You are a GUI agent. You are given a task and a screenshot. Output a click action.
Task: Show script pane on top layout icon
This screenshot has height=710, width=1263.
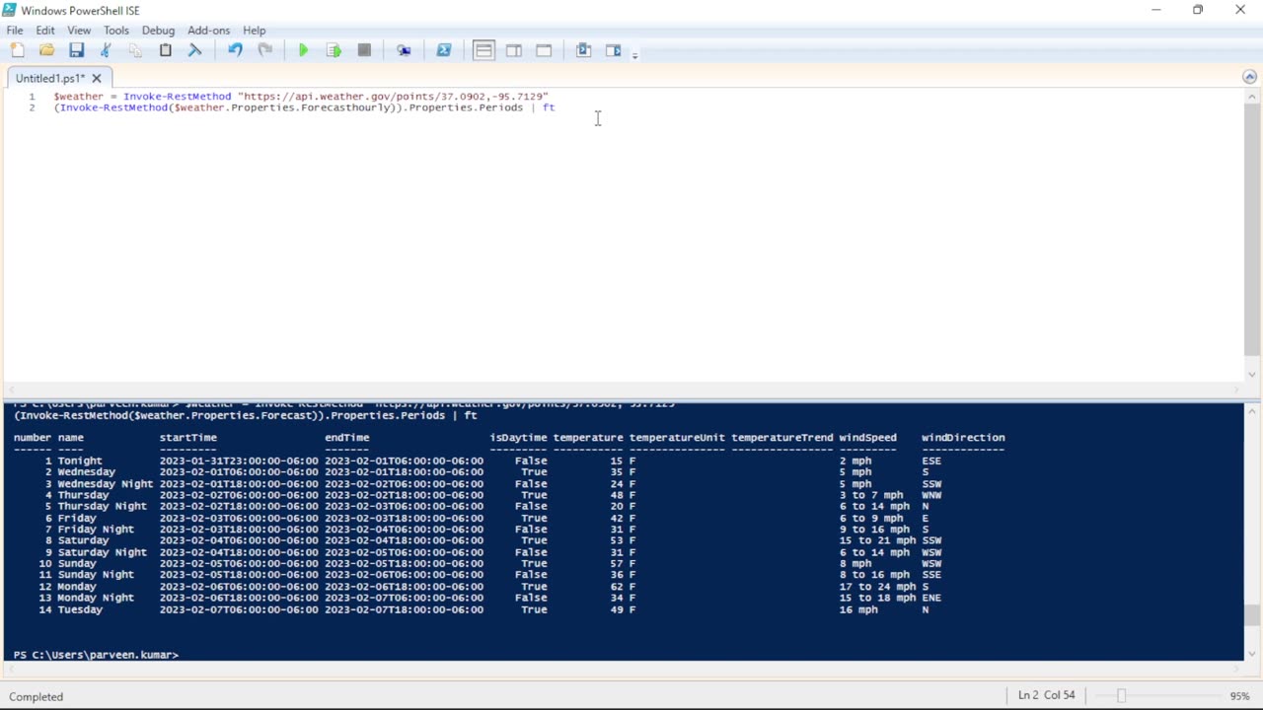click(483, 50)
